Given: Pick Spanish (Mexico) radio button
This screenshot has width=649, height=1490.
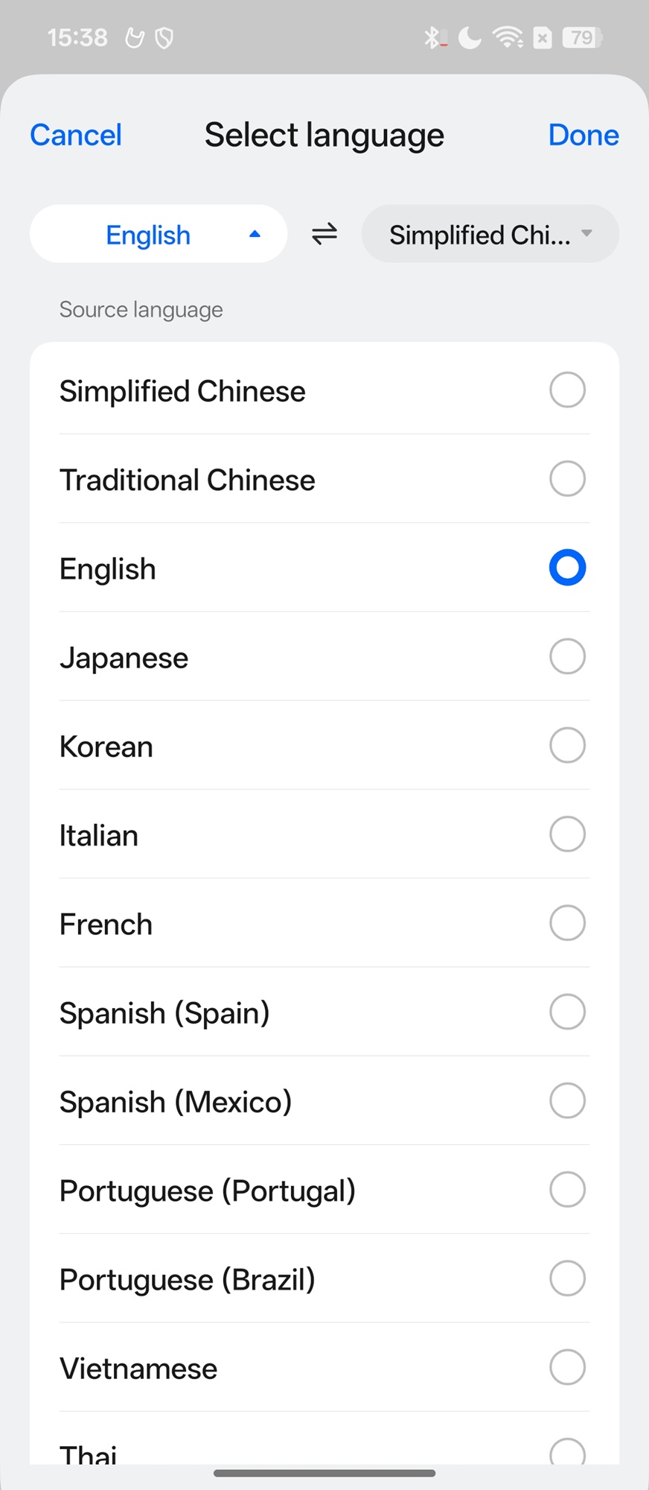Looking at the screenshot, I should click(x=567, y=1101).
